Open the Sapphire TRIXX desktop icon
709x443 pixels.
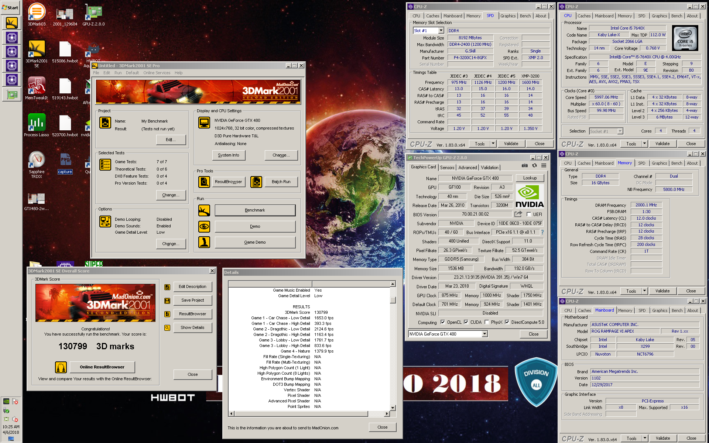click(x=37, y=164)
